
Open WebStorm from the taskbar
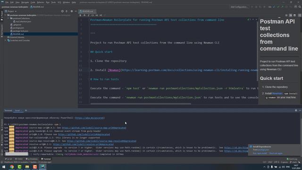click(x=42, y=167)
